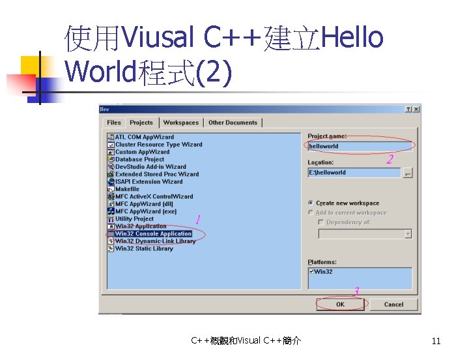
Task: Click the Win32 Static Library icon
Action: (111, 248)
